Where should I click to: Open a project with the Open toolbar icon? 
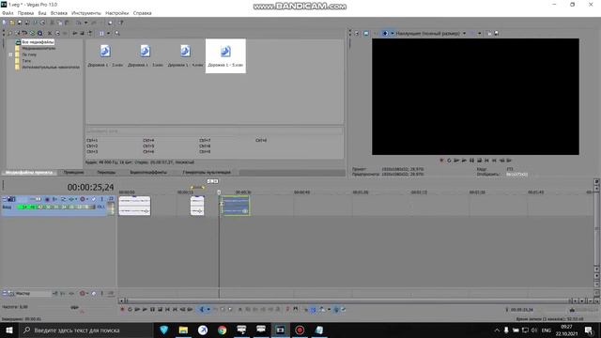pyautogui.click(x=12, y=23)
